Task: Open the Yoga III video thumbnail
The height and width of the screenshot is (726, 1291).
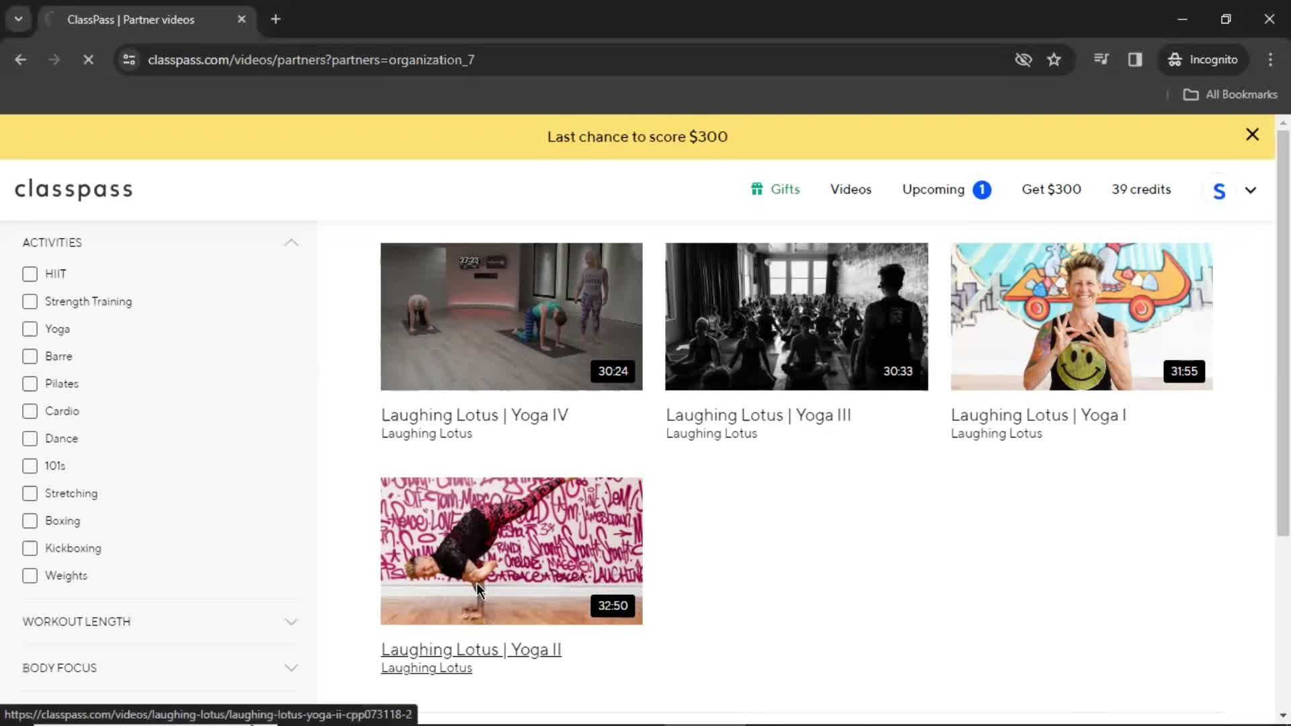Action: point(796,317)
